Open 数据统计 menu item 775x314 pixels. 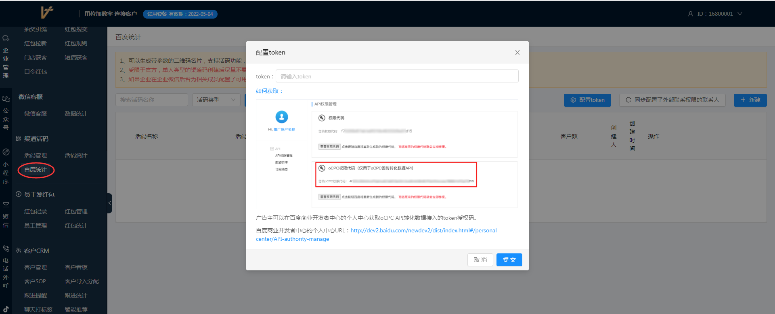pos(76,114)
